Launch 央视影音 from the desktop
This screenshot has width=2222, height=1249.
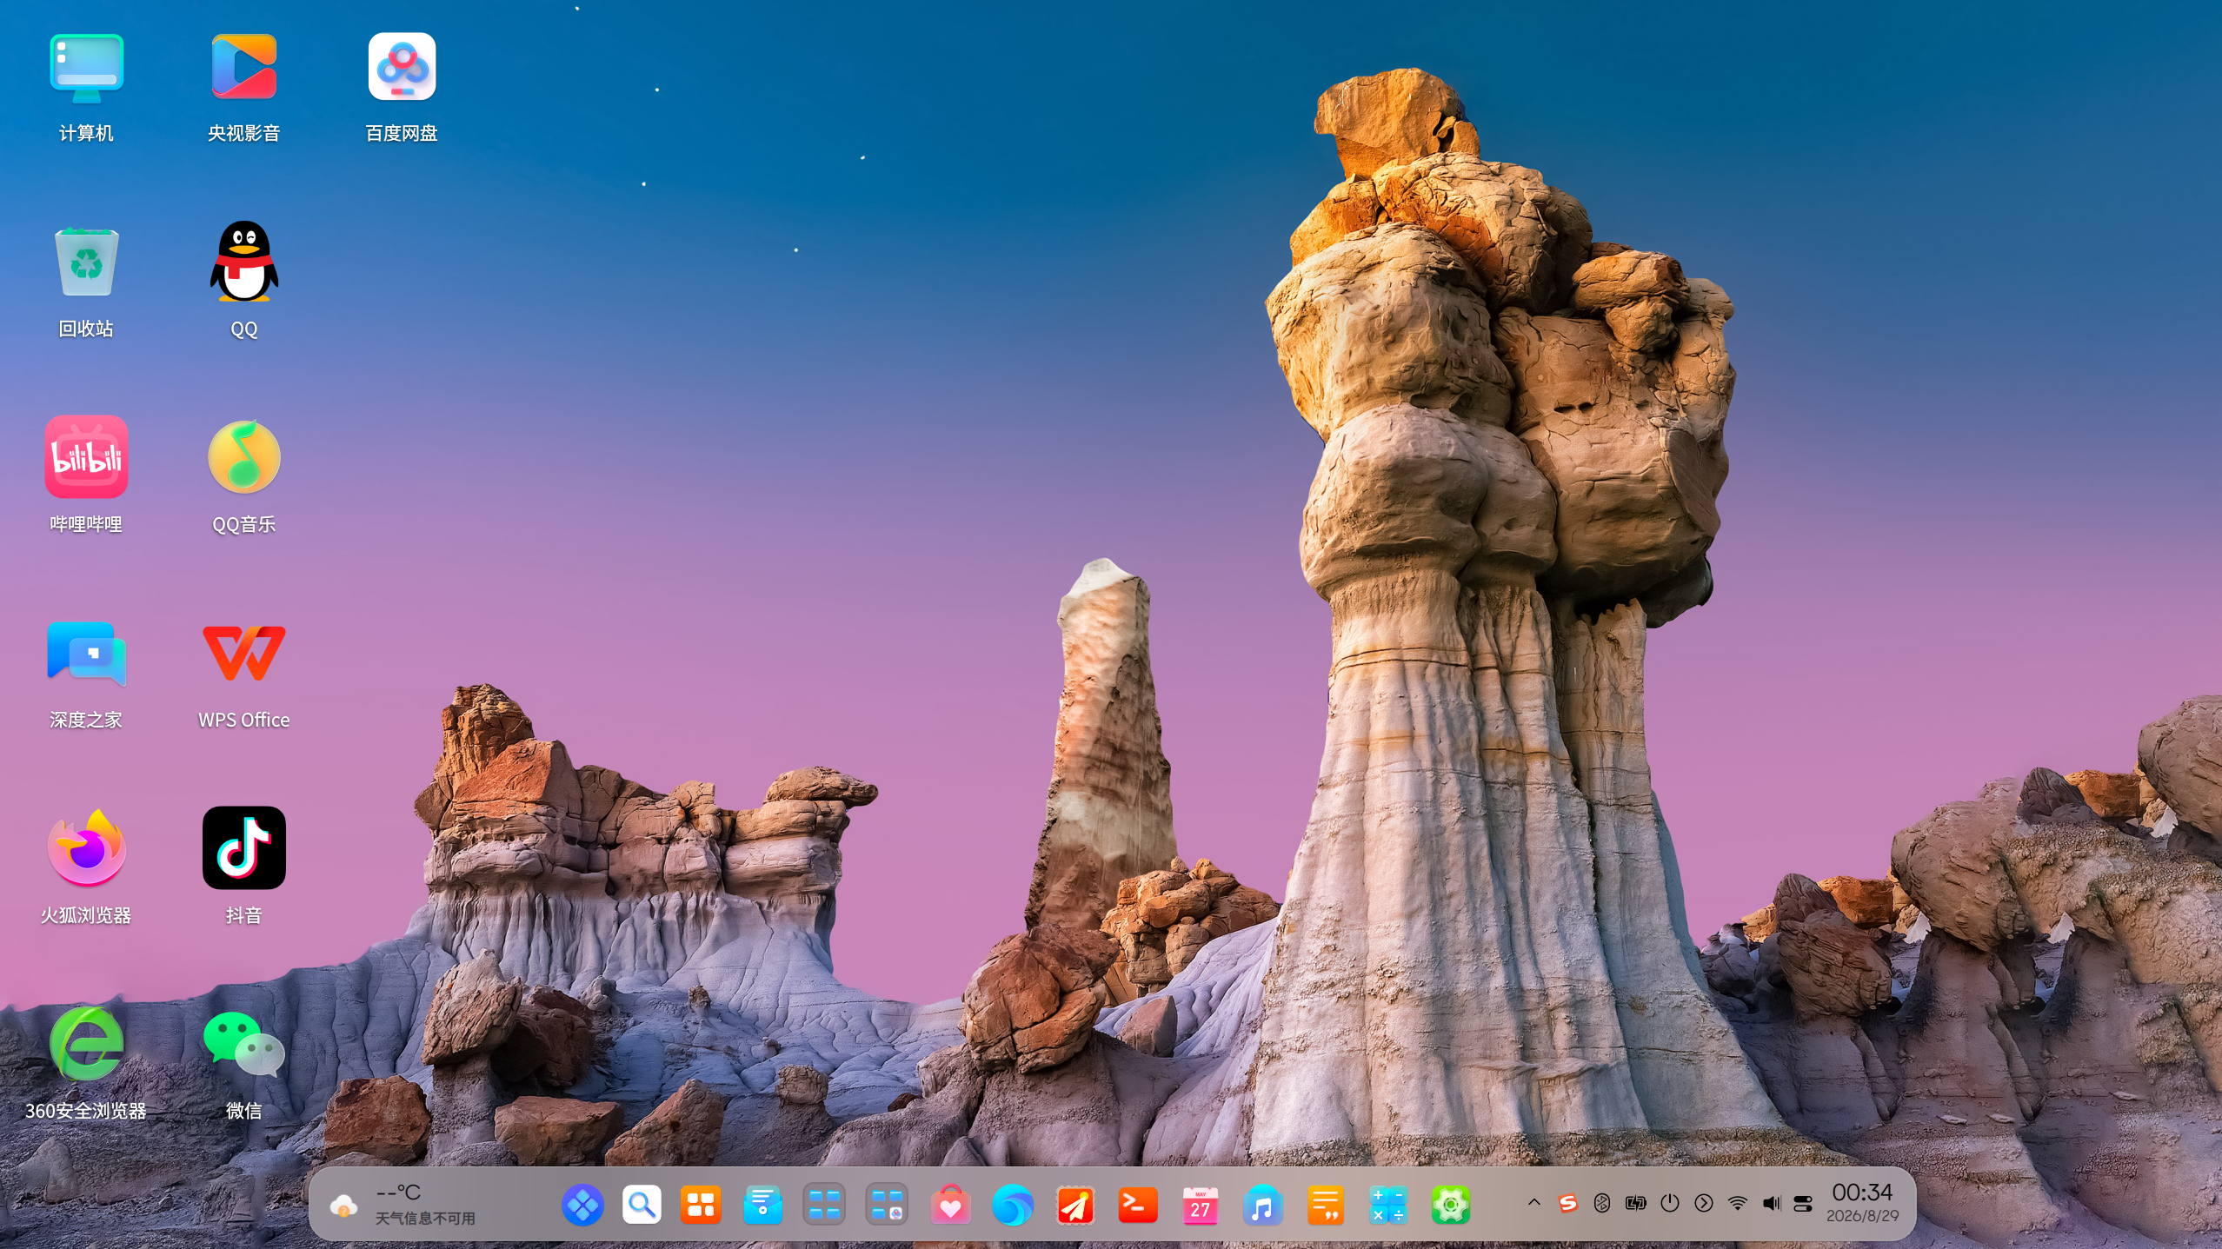pyautogui.click(x=243, y=67)
